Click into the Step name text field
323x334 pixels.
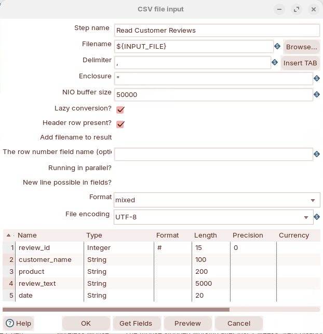click(x=217, y=31)
